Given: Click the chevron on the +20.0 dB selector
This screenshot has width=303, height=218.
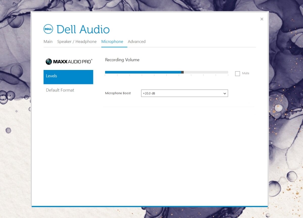Looking at the screenshot, I should click(224, 93).
